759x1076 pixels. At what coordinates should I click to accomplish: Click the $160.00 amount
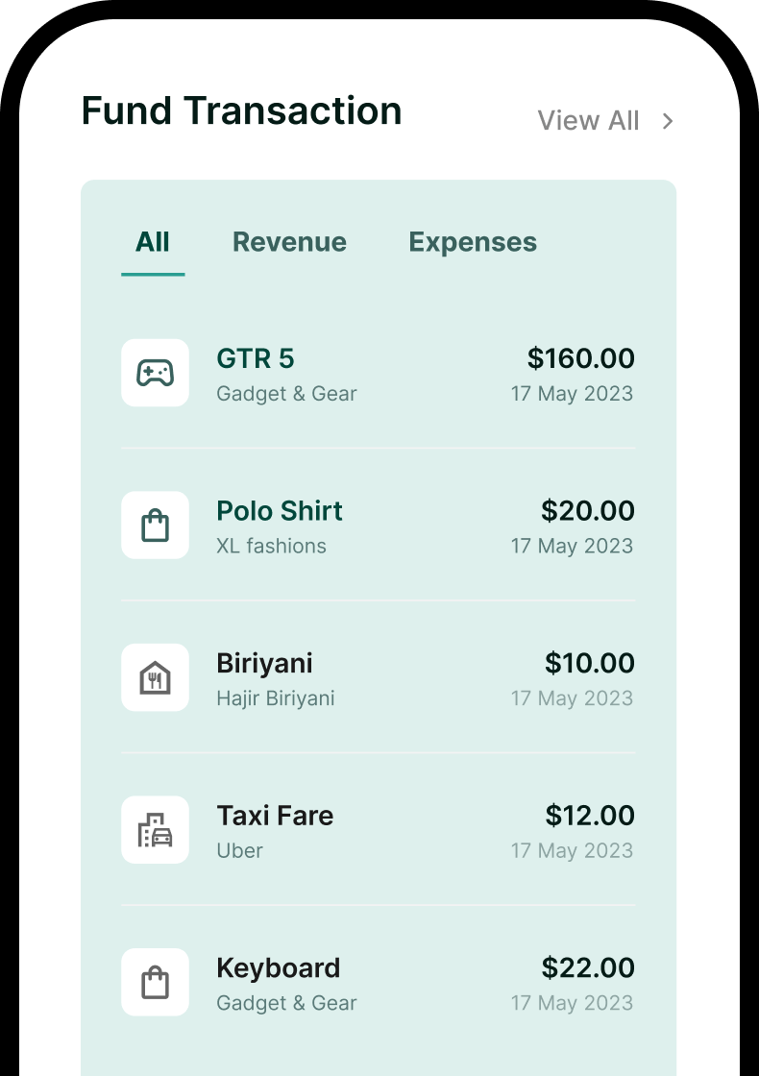coord(580,359)
